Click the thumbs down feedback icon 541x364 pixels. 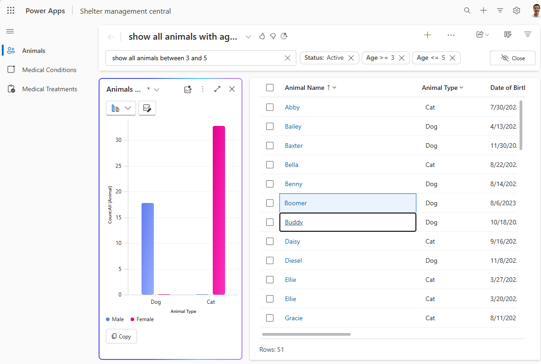coord(273,36)
